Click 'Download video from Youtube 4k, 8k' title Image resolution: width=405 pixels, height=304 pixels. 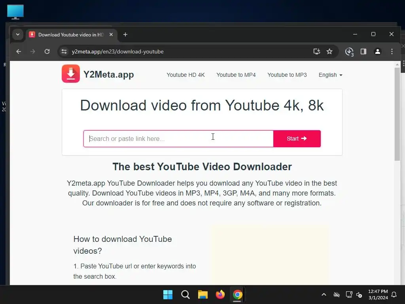(202, 105)
